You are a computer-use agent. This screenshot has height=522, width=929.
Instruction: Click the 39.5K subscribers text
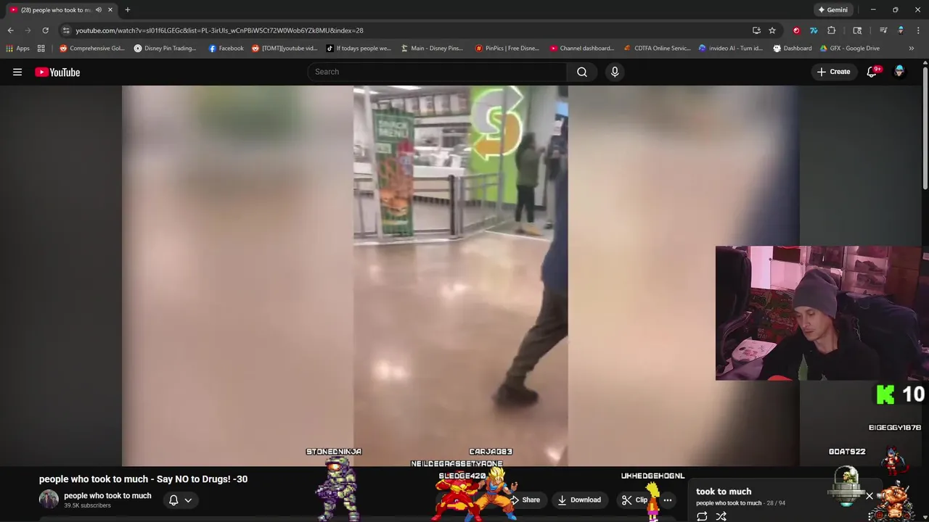(87, 505)
